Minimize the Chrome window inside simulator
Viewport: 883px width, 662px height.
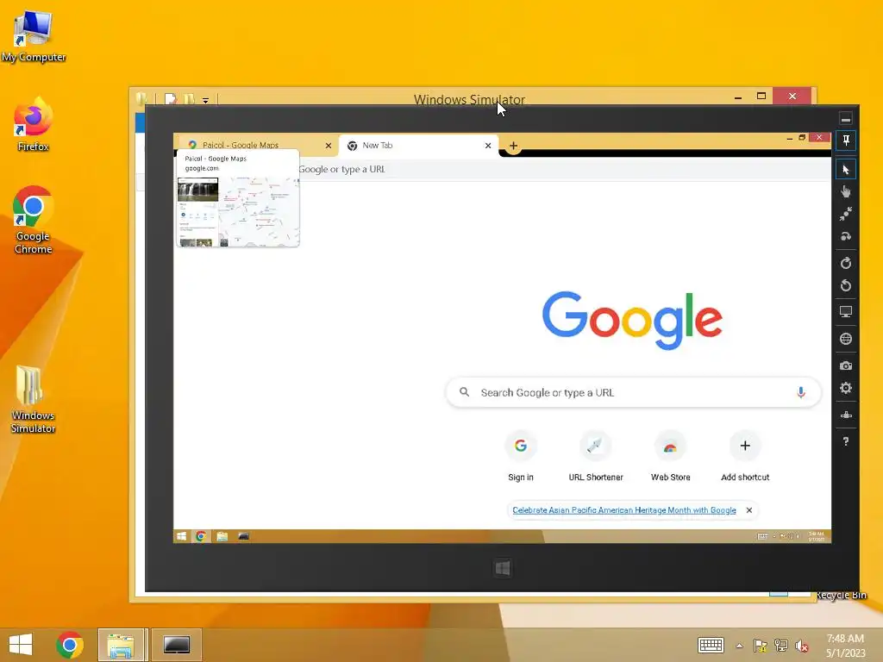790,137
